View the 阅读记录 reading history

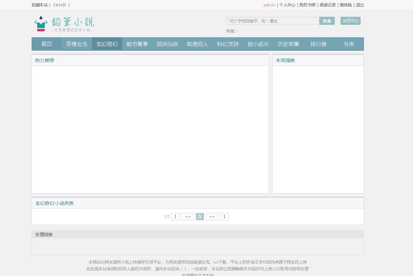tap(328, 5)
